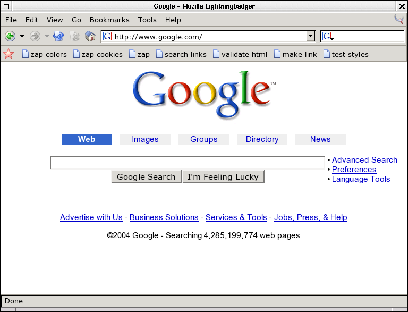
Task: Open the Tools menu
Action: [x=147, y=20]
